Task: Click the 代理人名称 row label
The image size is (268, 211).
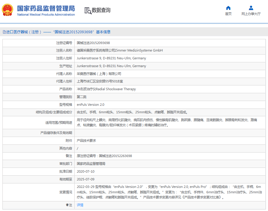Action: point(64,74)
